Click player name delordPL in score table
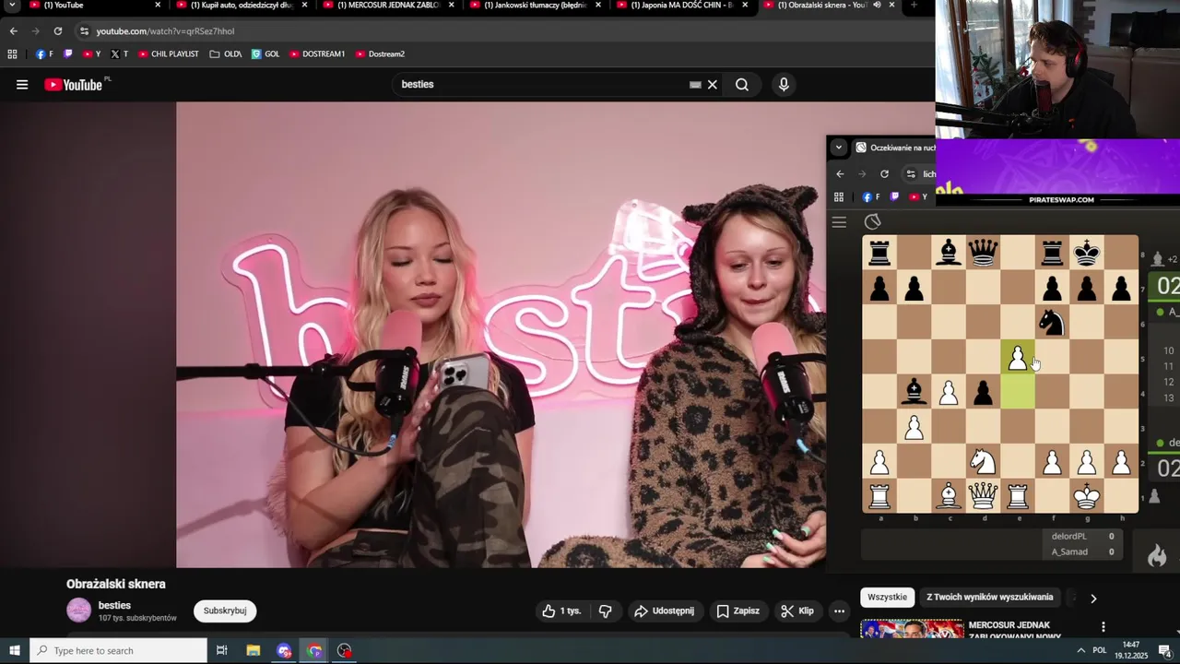The image size is (1180, 664). coord(1069,536)
